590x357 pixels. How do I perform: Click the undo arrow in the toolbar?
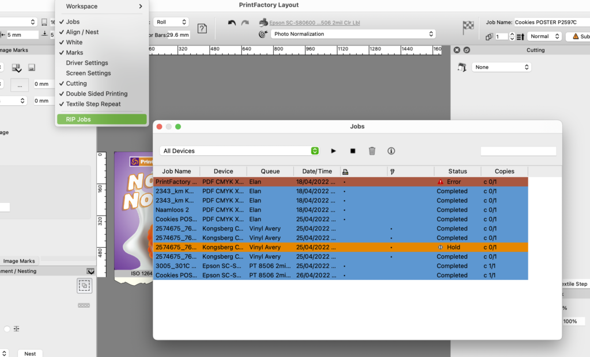[x=232, y=23]
